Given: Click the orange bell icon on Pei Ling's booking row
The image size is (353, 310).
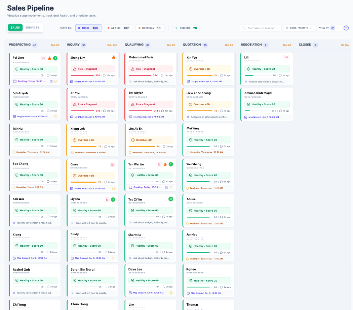Looking at the screenshot, I should coord(55,81).
